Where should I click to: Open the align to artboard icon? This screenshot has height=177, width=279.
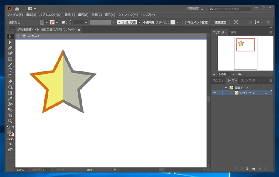235,22
